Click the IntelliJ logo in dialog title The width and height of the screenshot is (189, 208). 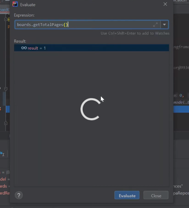click(15, 4)
